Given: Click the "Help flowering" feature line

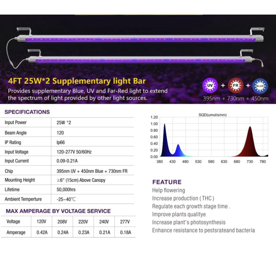Looking at the screenshot, I should tap(168, 190).
